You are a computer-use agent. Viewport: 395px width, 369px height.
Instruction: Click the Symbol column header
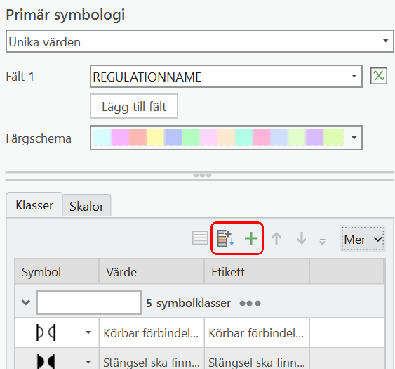[x=57, y=272]
